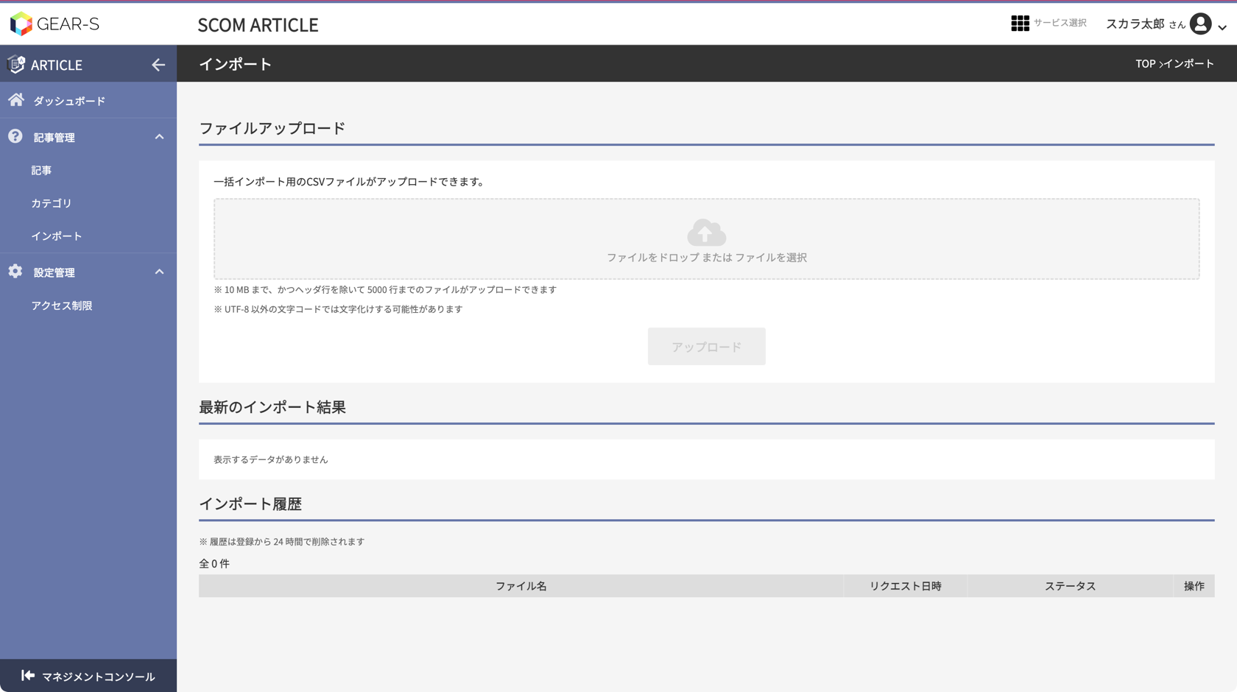Click the ステータス column header
This screenshot has width=1237, height=692.
click(1070, 586)
